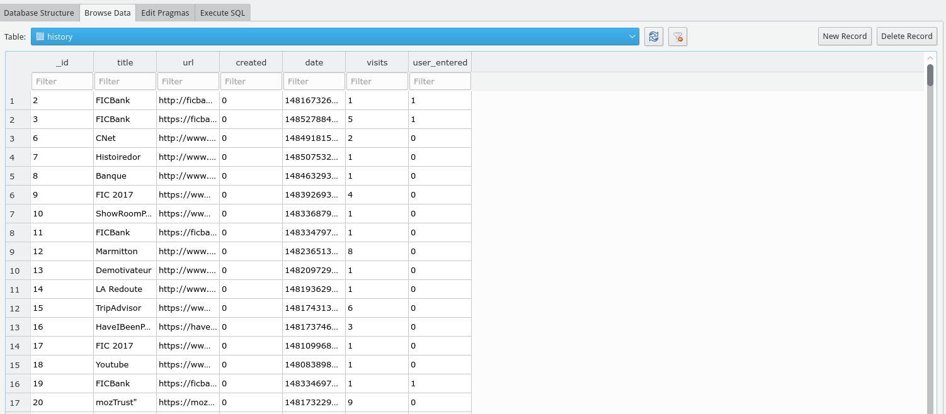Select the date cell in the Youtube row

point(314,365)
